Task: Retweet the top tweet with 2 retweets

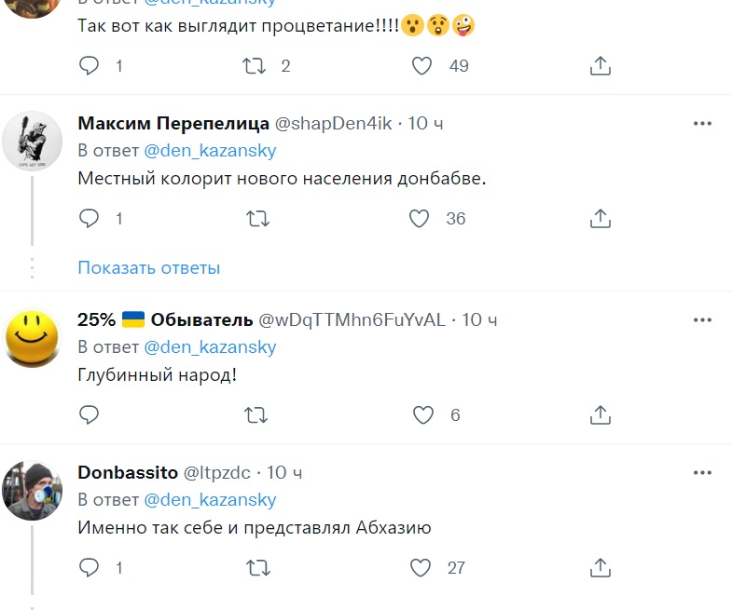Action: pyautogui.click(x=254, y=65)
